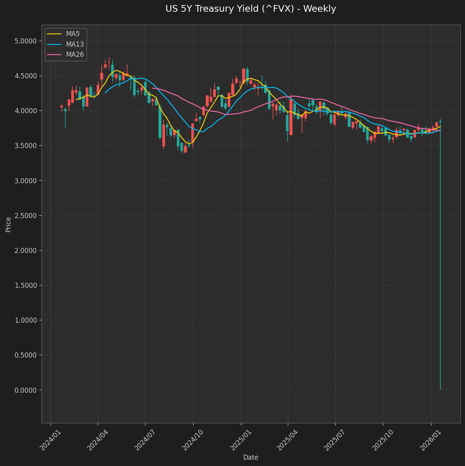Click the 0.0000 y-axis tick label
The height and width of the screenshot is (466, 465).
click(25, 390)
